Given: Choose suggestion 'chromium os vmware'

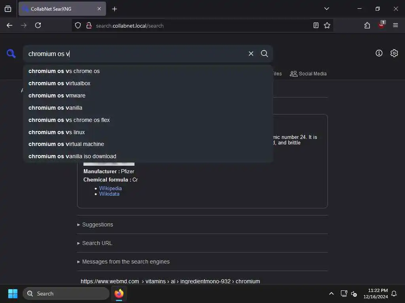Looking at the screenshot, I should tap(148, 95).
